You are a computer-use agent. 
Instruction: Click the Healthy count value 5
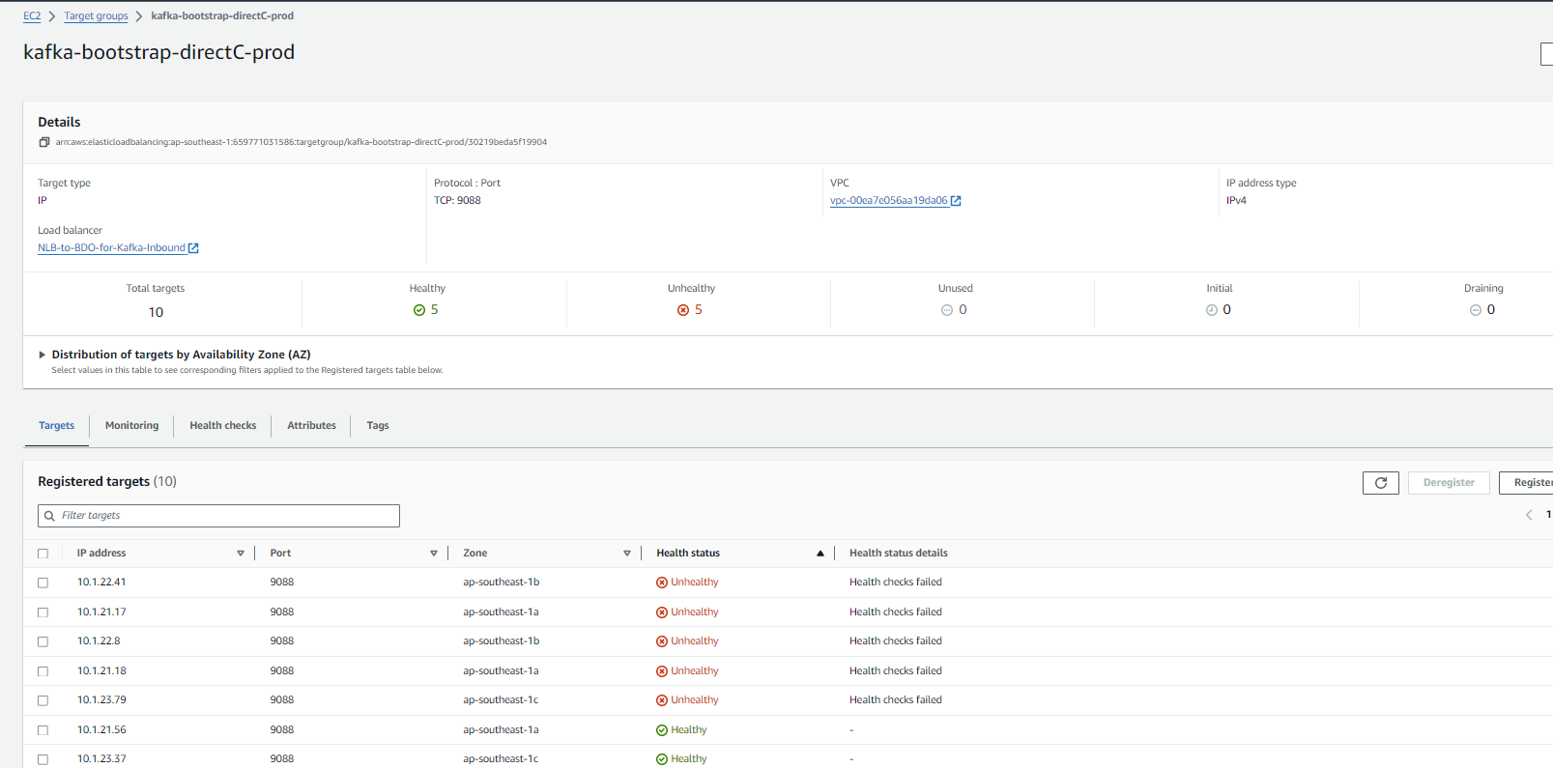pos(435,310)
